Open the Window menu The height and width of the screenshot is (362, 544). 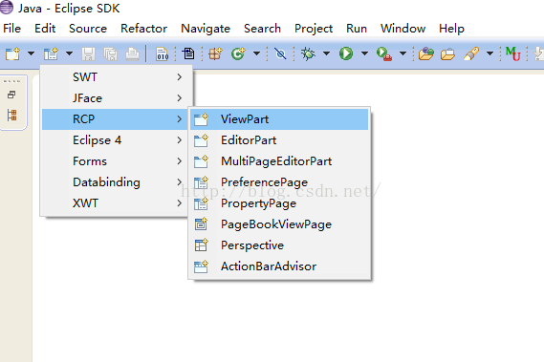[403, 29]
